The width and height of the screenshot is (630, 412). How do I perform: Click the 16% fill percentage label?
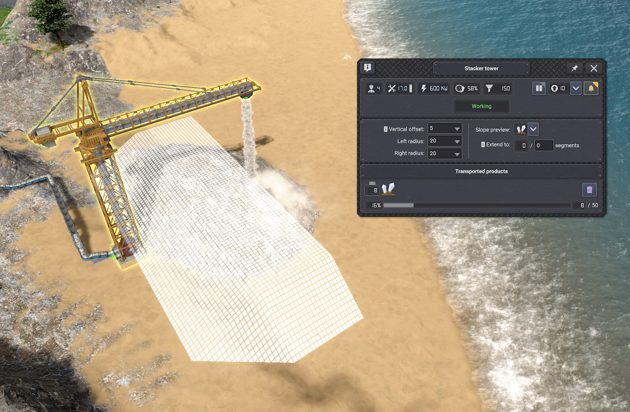(374, 205)
